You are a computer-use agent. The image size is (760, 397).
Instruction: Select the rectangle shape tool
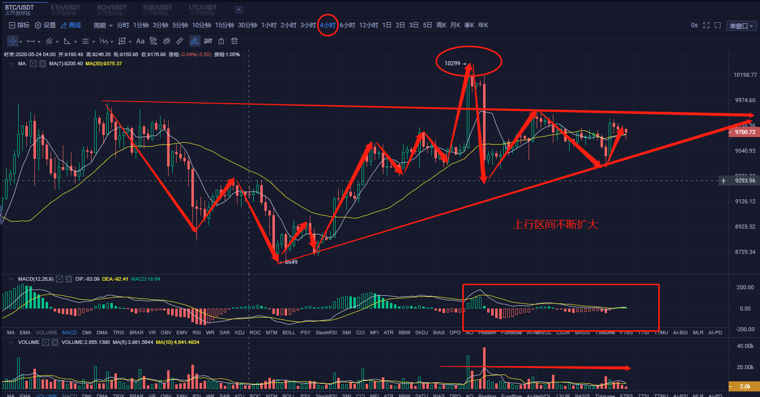[122, 41]
